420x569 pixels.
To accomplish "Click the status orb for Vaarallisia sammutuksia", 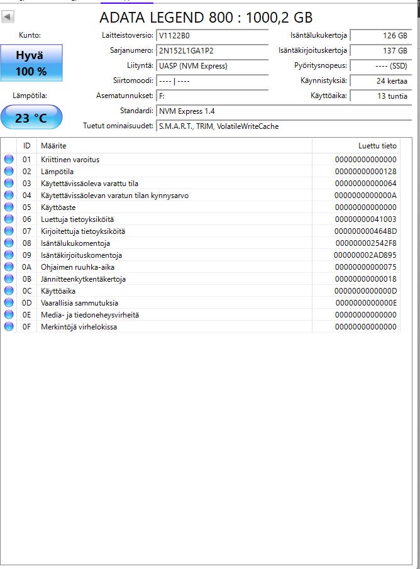I will click(x=9, y=302).
